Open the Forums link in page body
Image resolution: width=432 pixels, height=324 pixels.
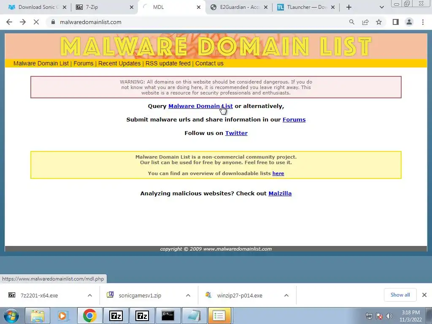pyautogui.click(x=294, y=119)
